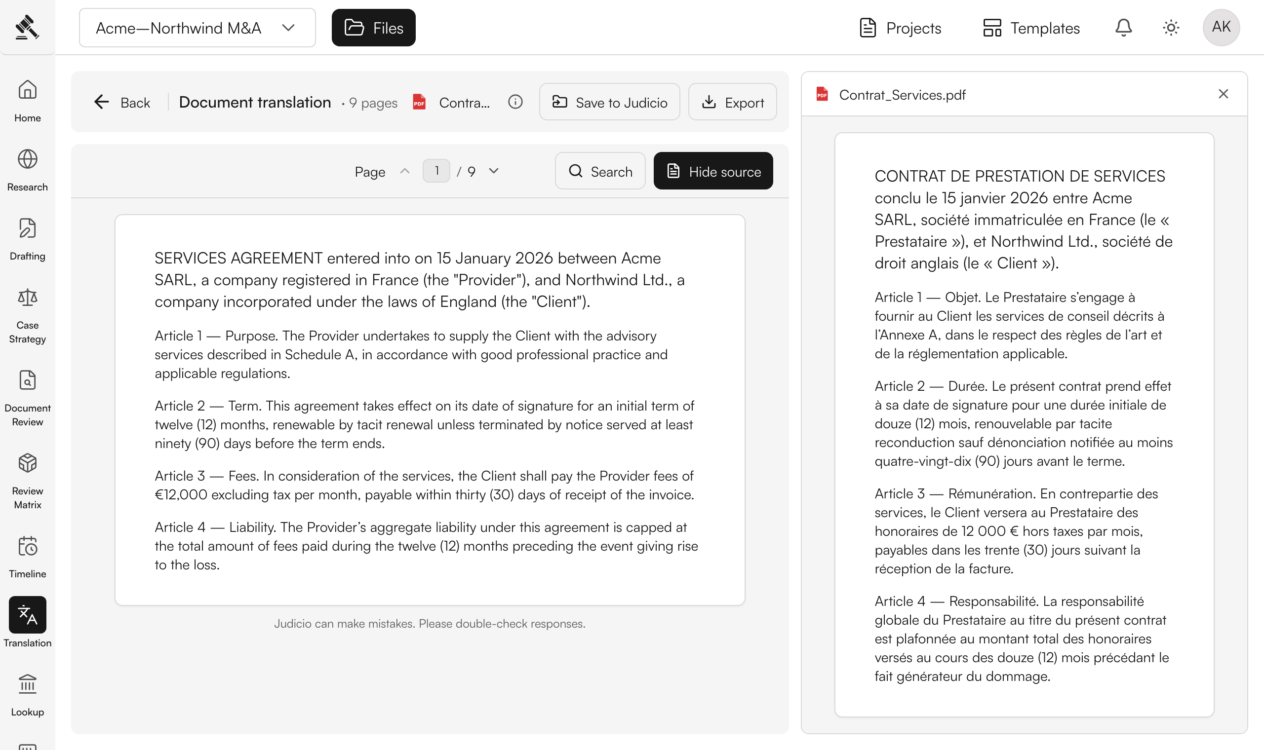Screen dimensions: 1264x750
Task: Click the PDF icon beside Contra... file name
Action: tap(419, 102)
